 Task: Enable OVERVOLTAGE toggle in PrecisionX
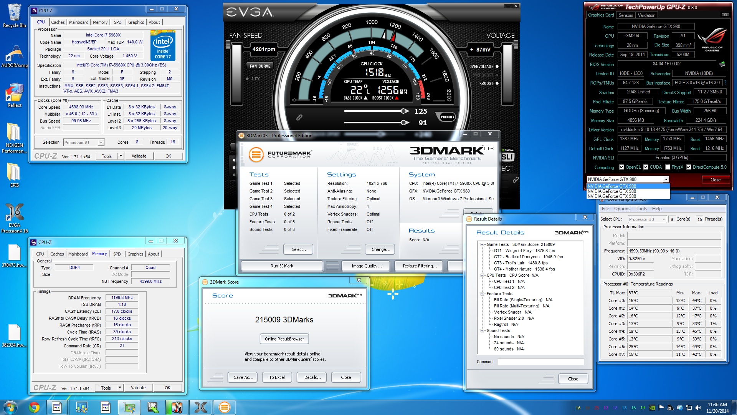497,66
